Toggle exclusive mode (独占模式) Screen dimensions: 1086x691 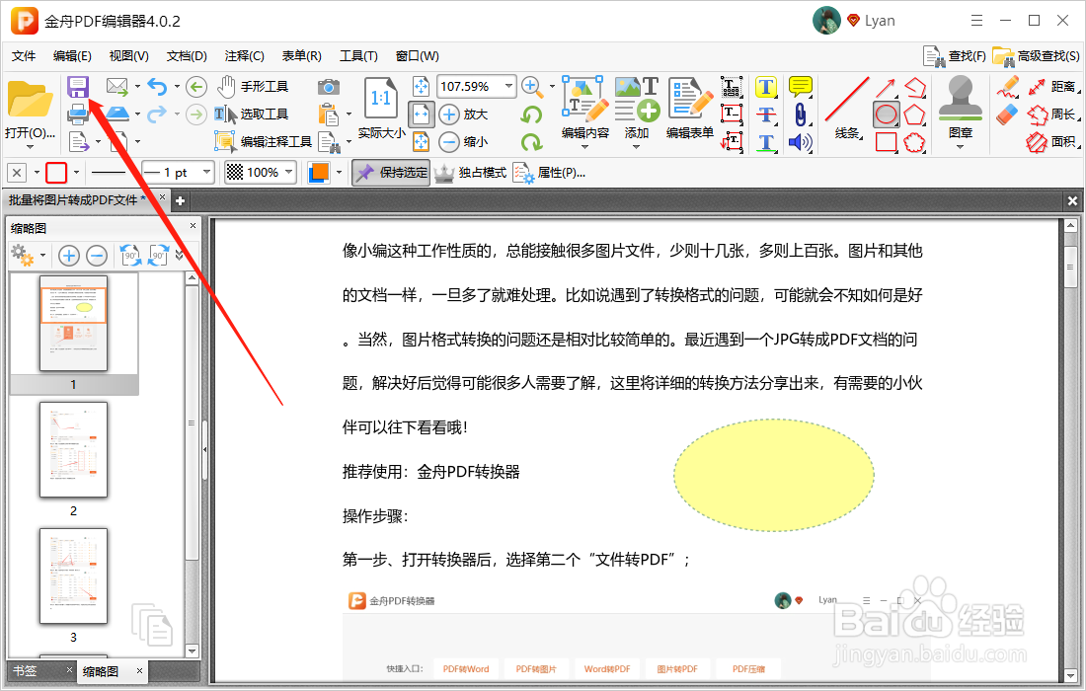point(471,173)
